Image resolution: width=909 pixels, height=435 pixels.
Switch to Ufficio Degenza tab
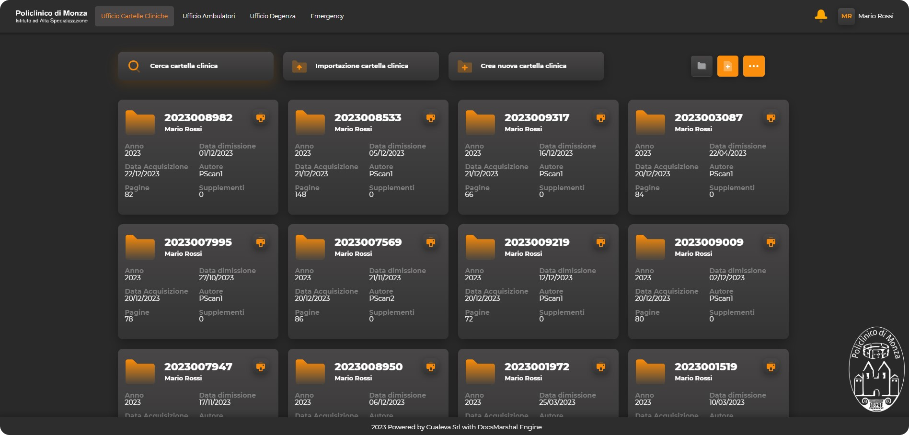[x=273, y=16]
